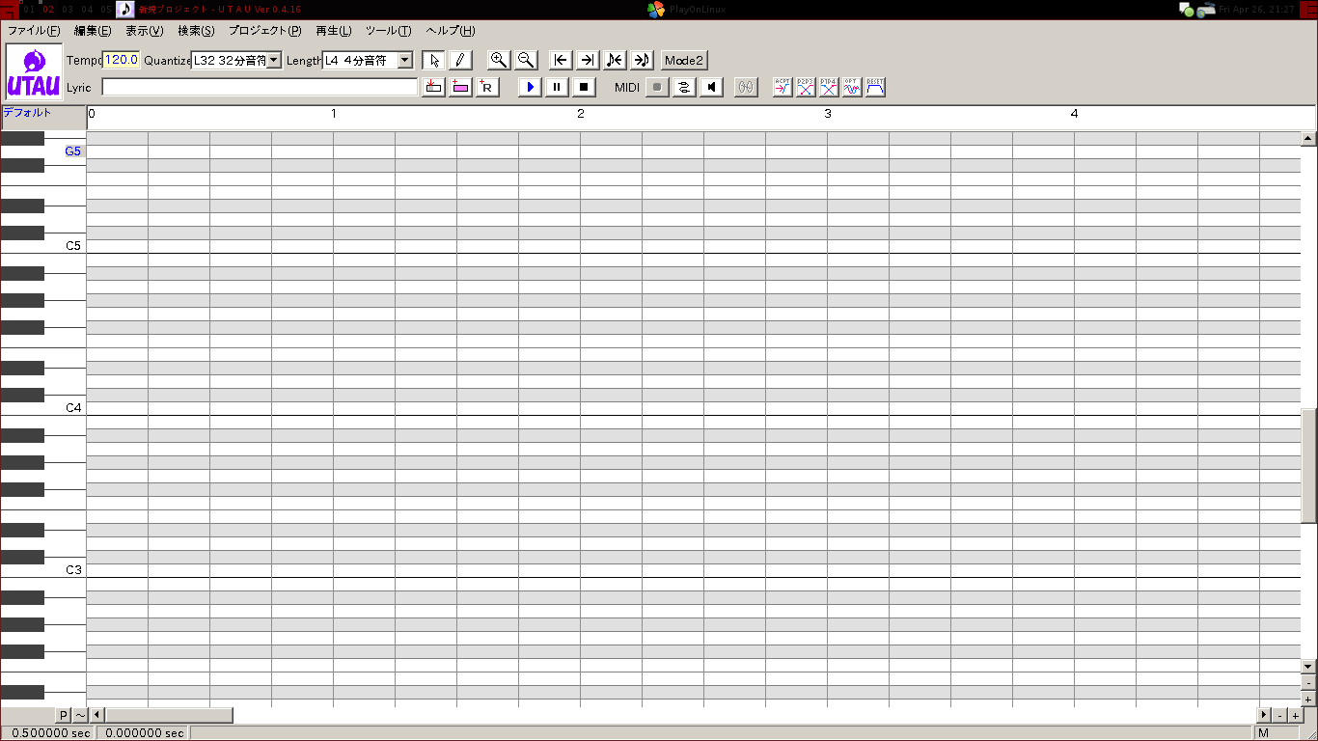Click the OPT vibrato icon

[852, 87]
